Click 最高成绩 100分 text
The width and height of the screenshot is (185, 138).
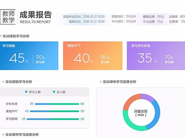pyautogui.click(x=153, y=17)
